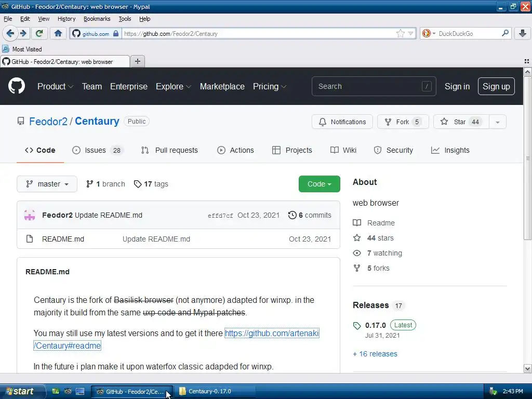The height and width of the screenshot is (399, 532).
Task: Expand the Product dropdown in GitHub header
Action: point(55,87)
